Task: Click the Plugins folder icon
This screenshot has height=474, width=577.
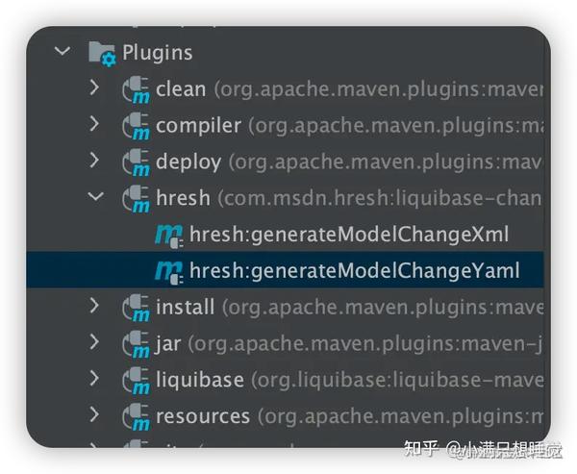Action: point(102,52)
